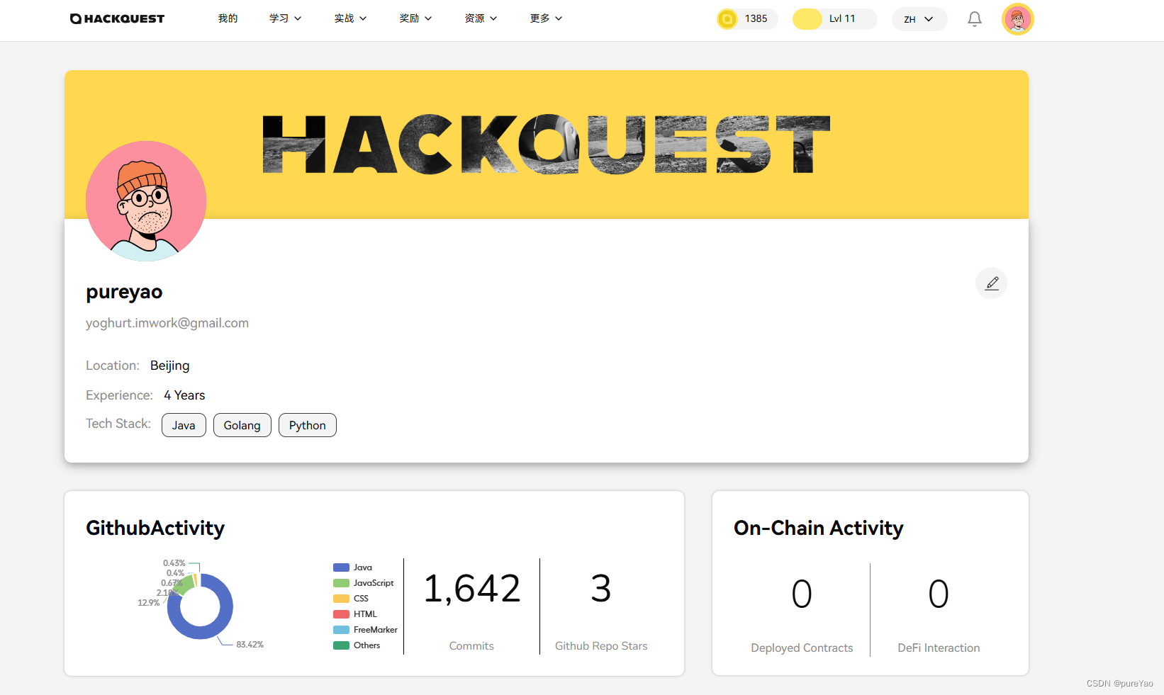
Task: Click the gold coin icon beside 1385
Action: point(727,19)
